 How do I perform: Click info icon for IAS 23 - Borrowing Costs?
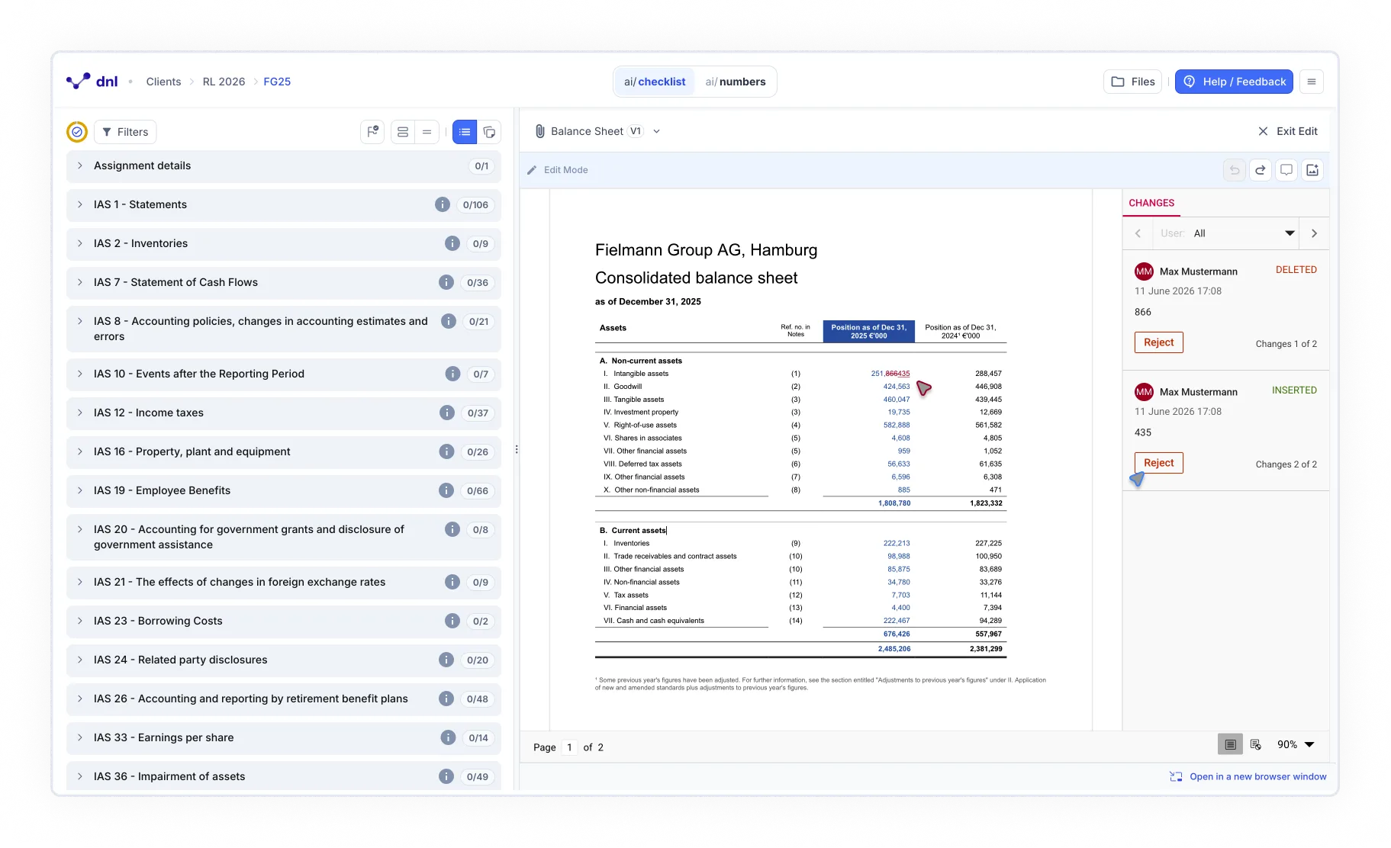click(x=452, y=621)
